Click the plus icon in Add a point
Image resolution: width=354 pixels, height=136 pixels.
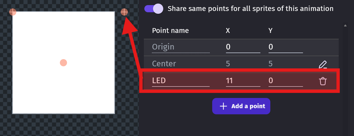[223, 106]
